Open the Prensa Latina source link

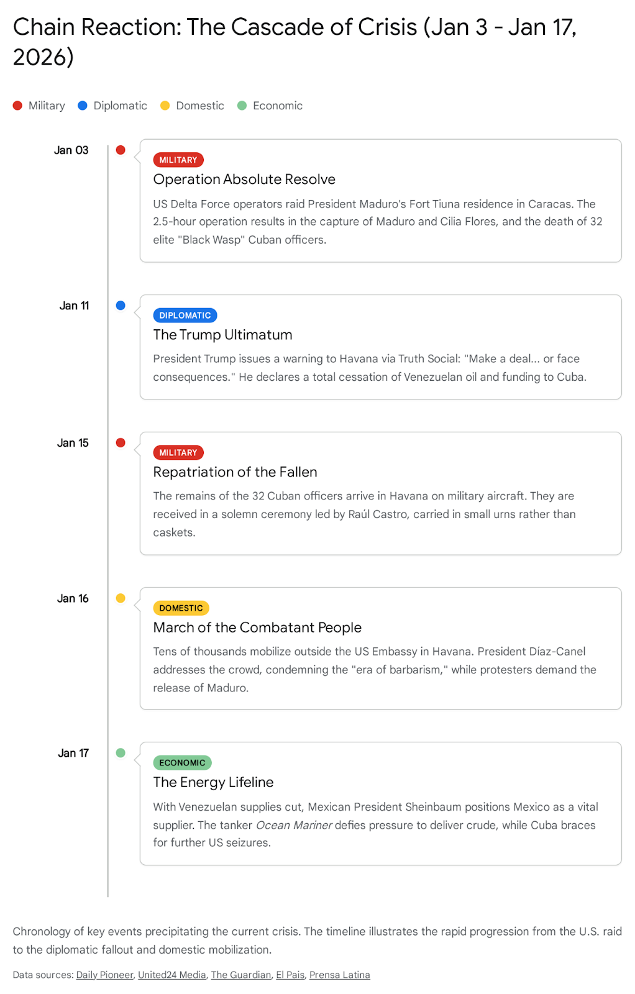pos(339,975)
